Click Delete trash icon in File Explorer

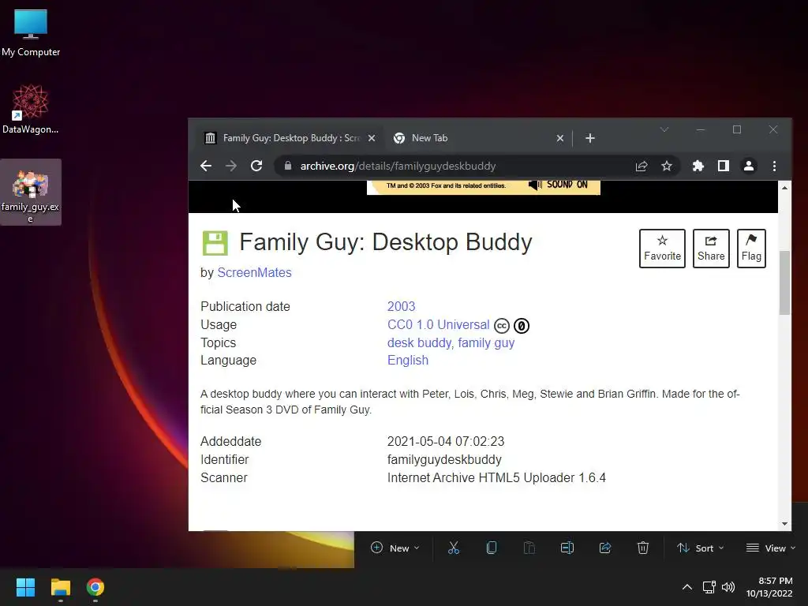[642, 548]
